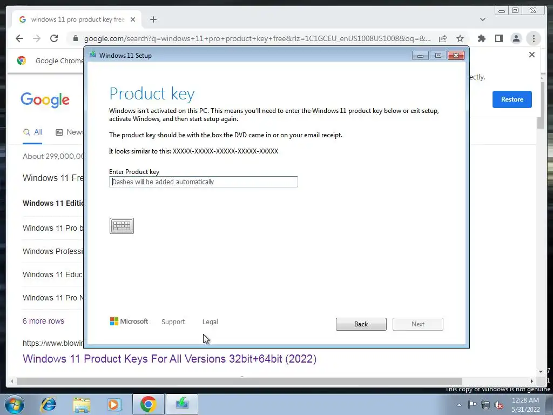Screen dimensions: 553x415
Task: Click the Windows 11 Pro N table row
Action: [53, 298]
